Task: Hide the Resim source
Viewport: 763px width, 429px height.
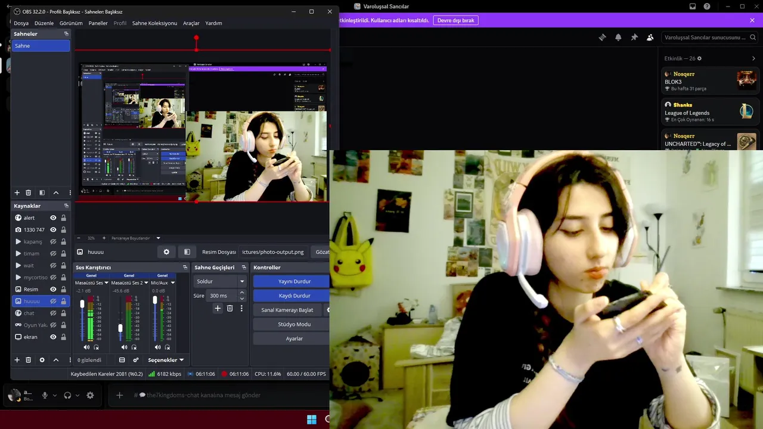Action: point(53,290)
